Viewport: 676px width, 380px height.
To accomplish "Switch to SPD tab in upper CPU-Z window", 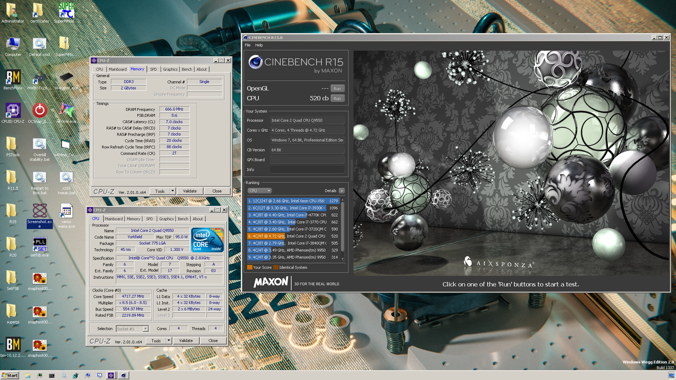I will [x=153, y=69].
